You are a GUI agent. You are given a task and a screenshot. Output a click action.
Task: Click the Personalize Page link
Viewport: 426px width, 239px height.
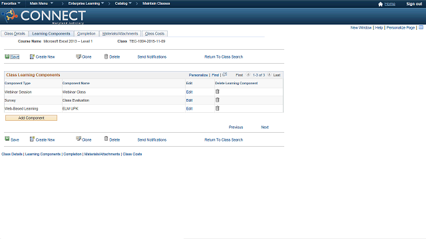(401, 28)
